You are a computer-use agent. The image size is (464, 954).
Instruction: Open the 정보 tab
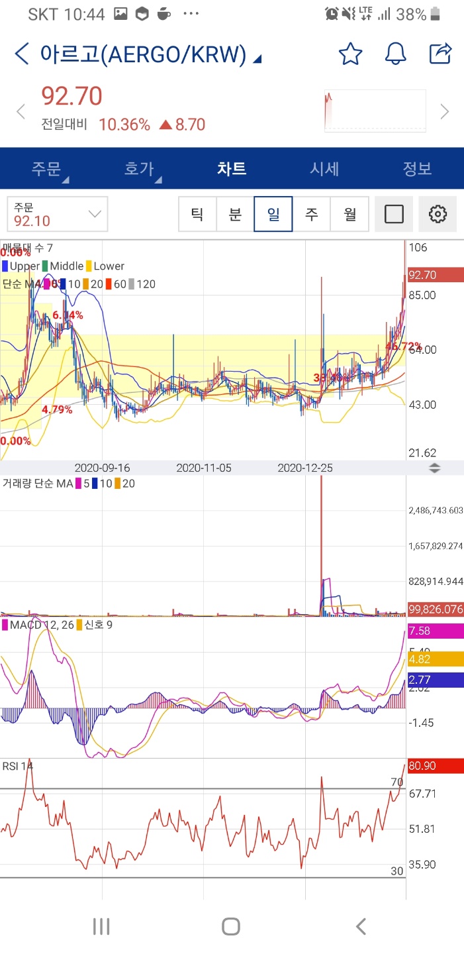click(417, 168)
